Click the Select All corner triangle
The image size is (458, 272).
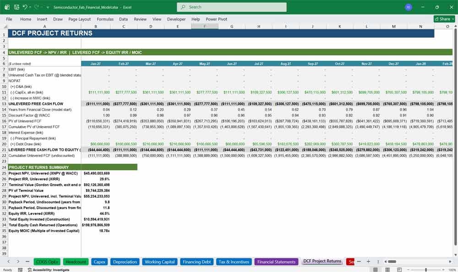(x=4, y=26)
